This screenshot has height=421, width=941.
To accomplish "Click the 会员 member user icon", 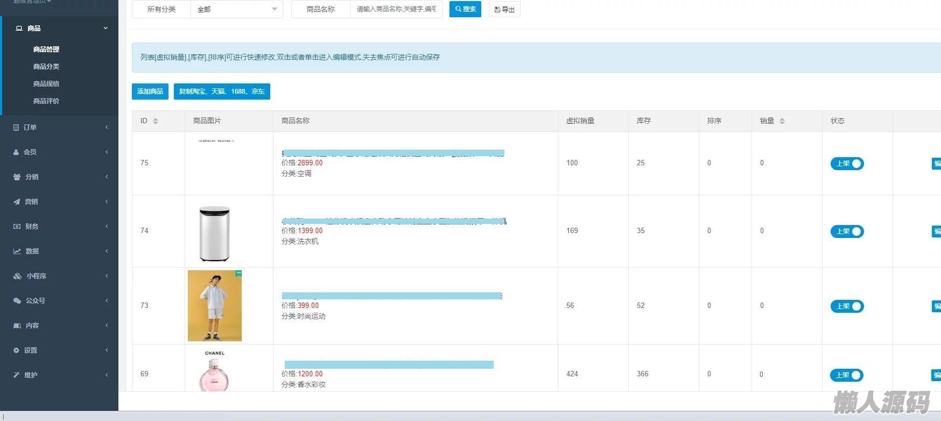I will click(x=16, y=152).
